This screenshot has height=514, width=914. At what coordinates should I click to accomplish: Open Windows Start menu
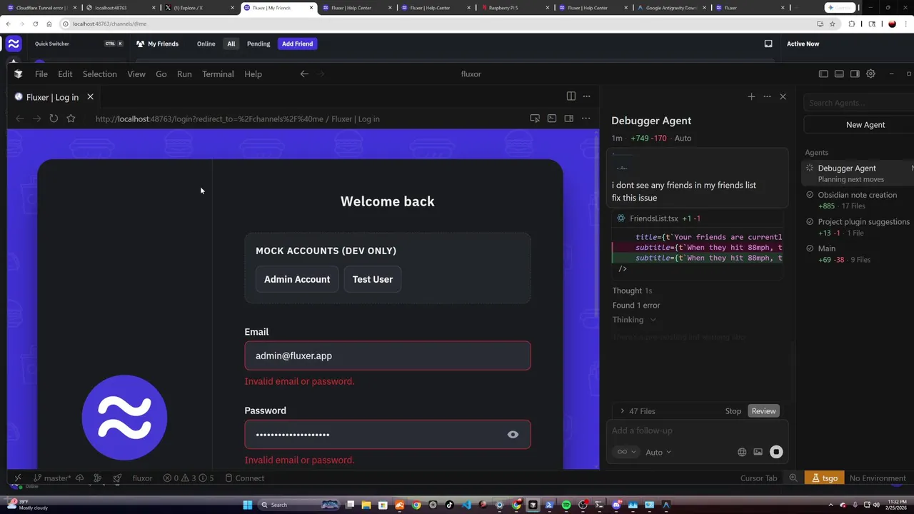coord(248,505)
